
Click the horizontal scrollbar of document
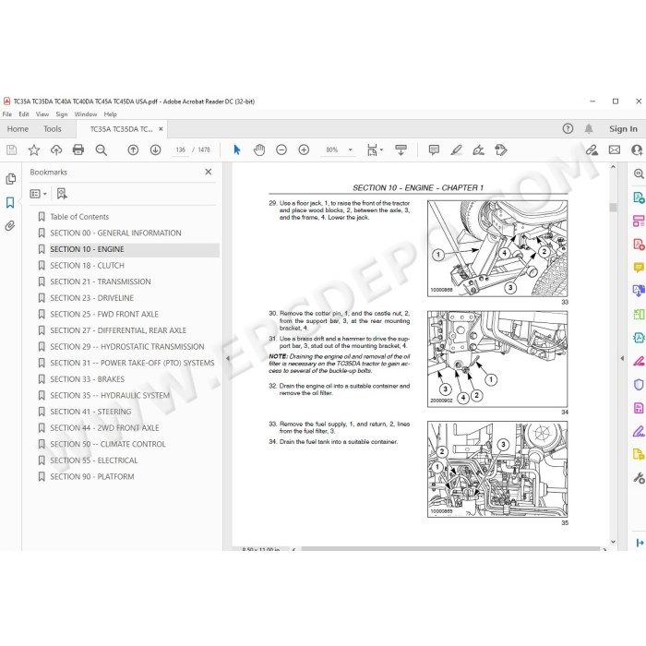450,549
